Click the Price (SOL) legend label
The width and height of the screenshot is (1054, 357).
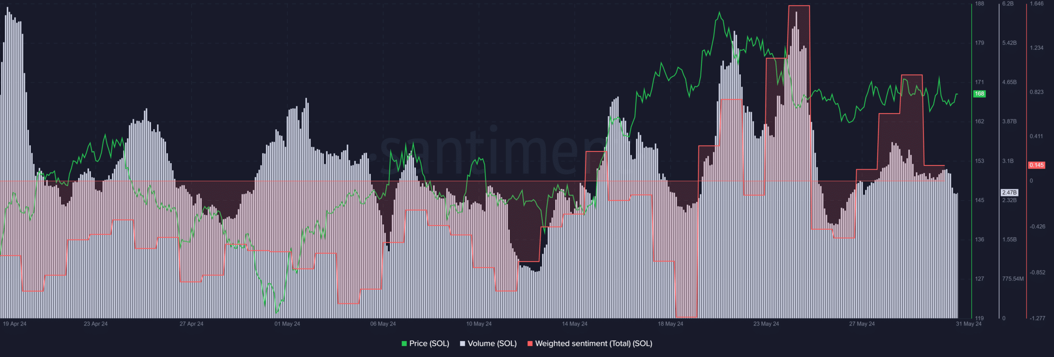pos(429,343)
